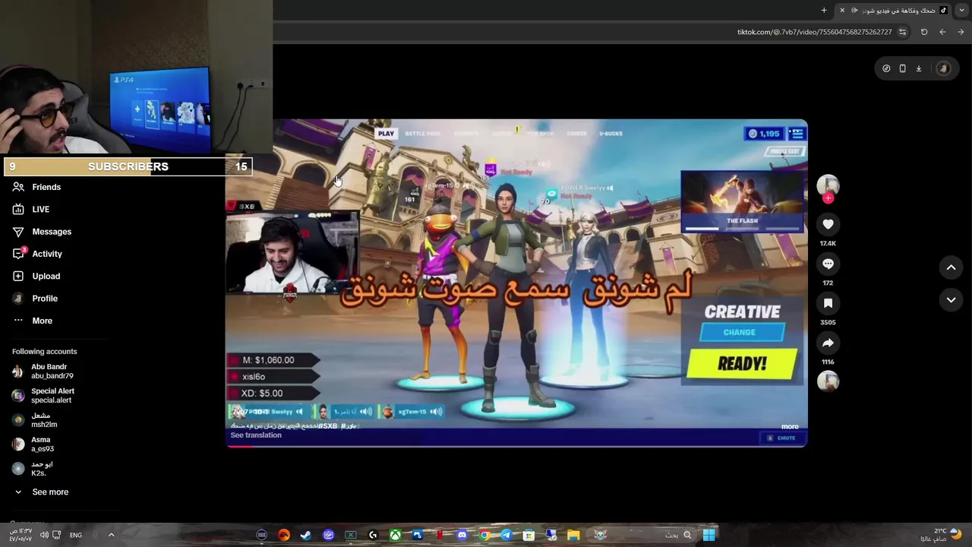The height and width of the screenshot is (547, 972).
Task: Open the get app phone icon
Action: tap(902, 68)
